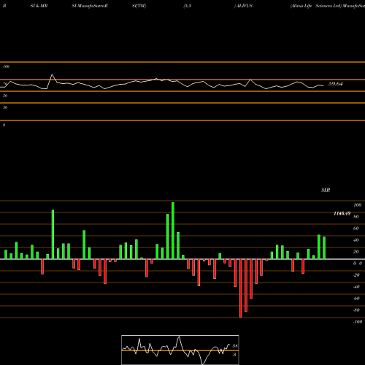Click the 'SI & MR' header text
The image size is (365, 365).
pyautogui.click(x=39, y=6)
